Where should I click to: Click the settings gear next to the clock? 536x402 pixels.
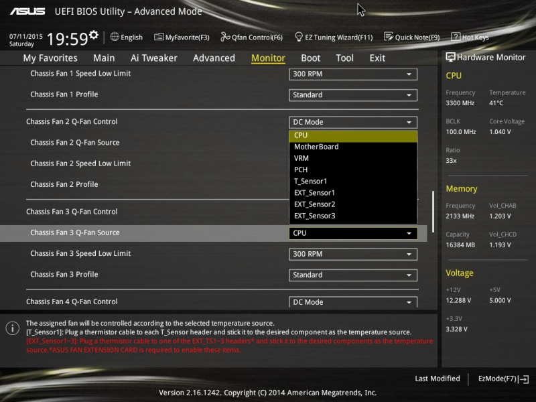[94, 35]
